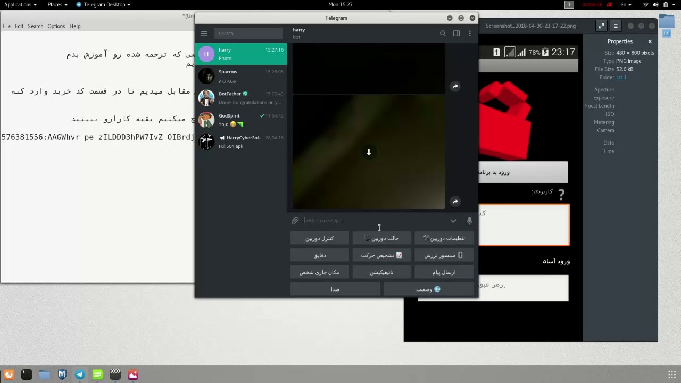Launch Metasploit M shield icon
The width and height of the screenshot is (681, 383).
62,375
